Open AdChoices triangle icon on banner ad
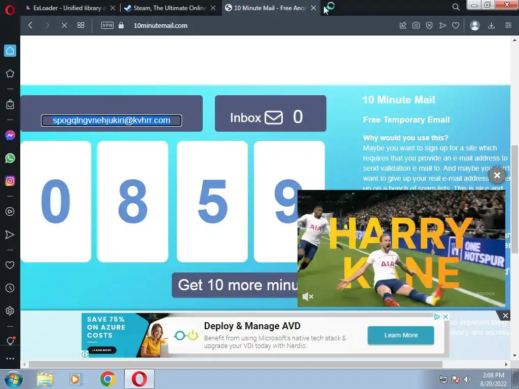This screenshot has width=519, height=389. 437,317
